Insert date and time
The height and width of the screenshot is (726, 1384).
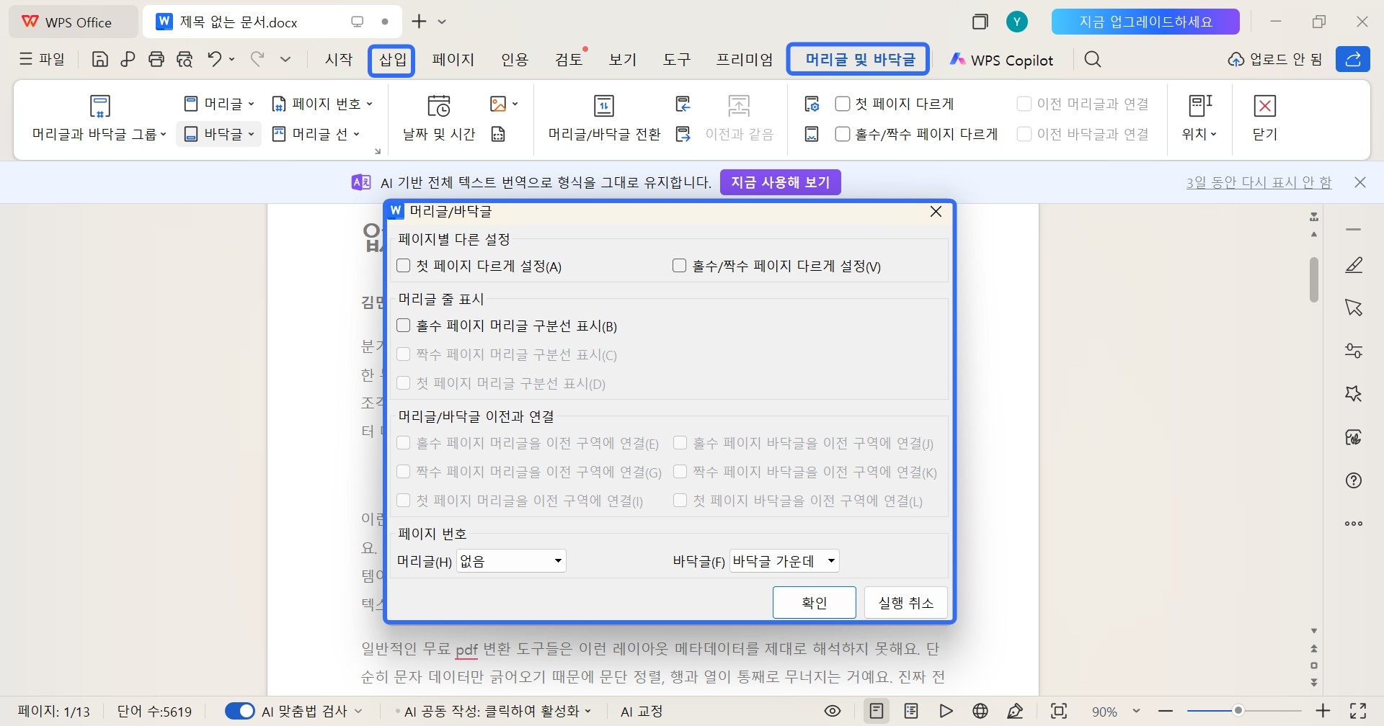click(x=439, y=119)
